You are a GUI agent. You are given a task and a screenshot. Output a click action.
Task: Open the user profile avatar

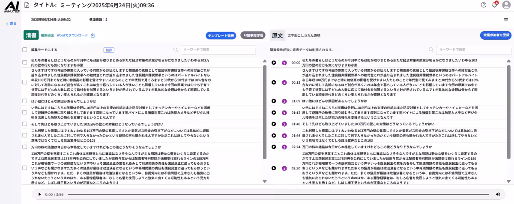tap(506, 5)
